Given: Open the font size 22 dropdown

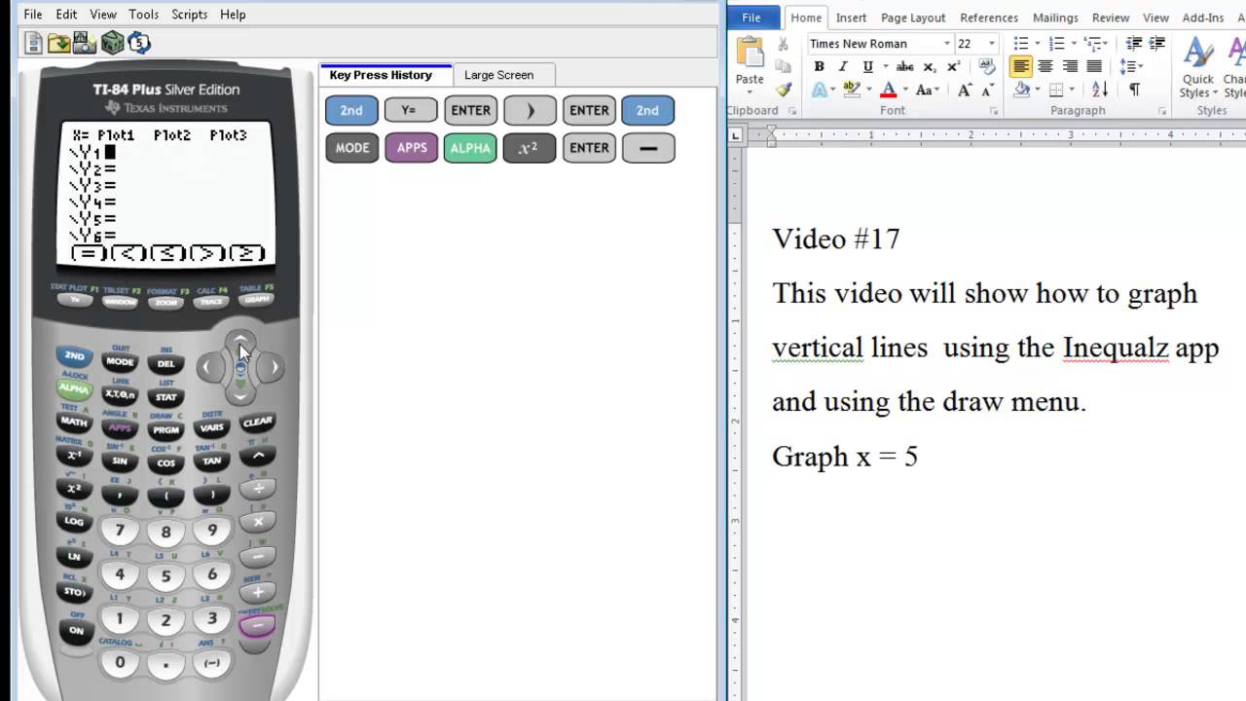Looking at the screenshot, I should tap(992, 43).
